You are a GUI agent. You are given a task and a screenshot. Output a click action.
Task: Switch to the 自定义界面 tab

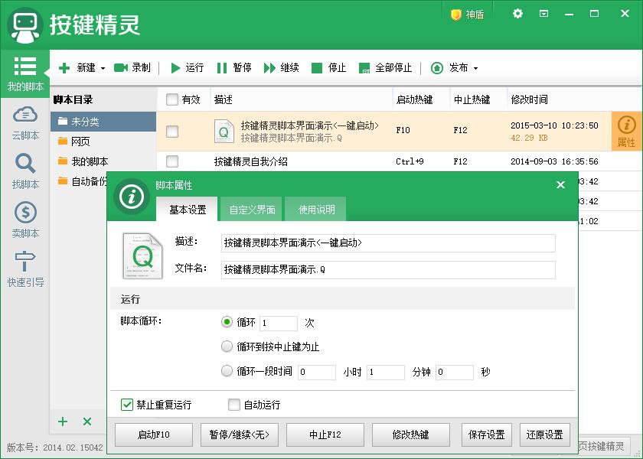[x=252, y=210]
